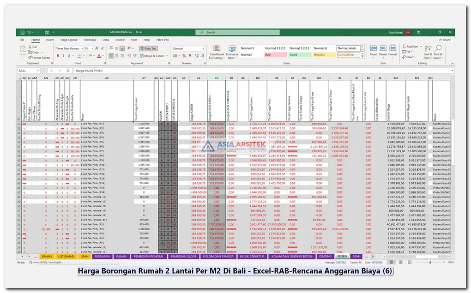Click AutoSum sigma button

[411, 47]
